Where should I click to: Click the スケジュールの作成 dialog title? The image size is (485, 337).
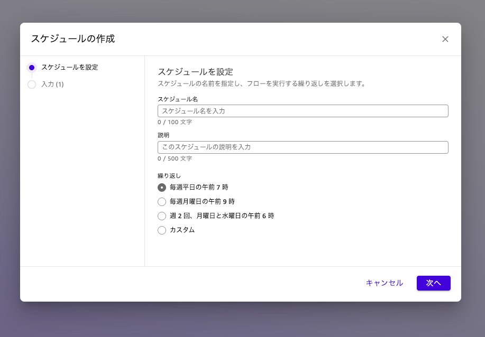click(x=73, y=39)
